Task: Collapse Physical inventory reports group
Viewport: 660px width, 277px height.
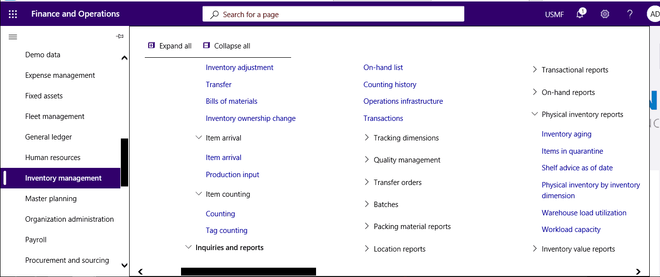Action: 534,115
